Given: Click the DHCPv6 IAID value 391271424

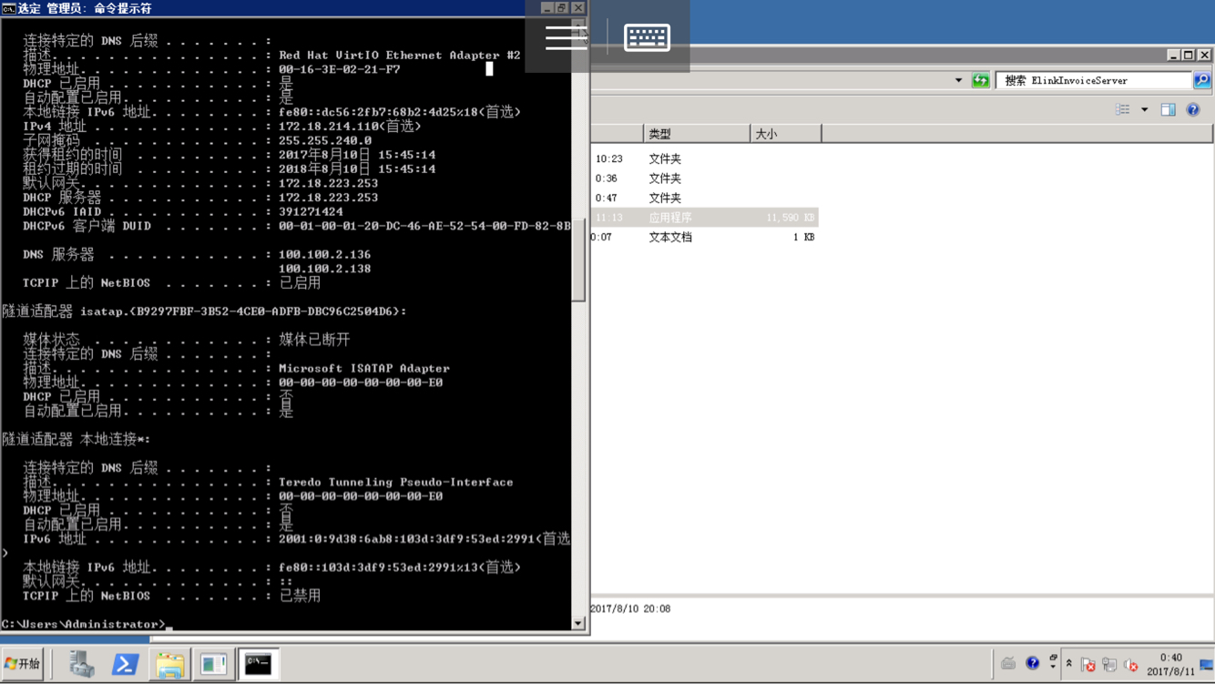Looking at the screenshot, I should (x=311, y=211).
